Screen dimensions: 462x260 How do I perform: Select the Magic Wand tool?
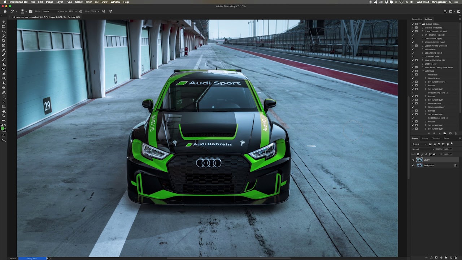[x=4, y=36]
